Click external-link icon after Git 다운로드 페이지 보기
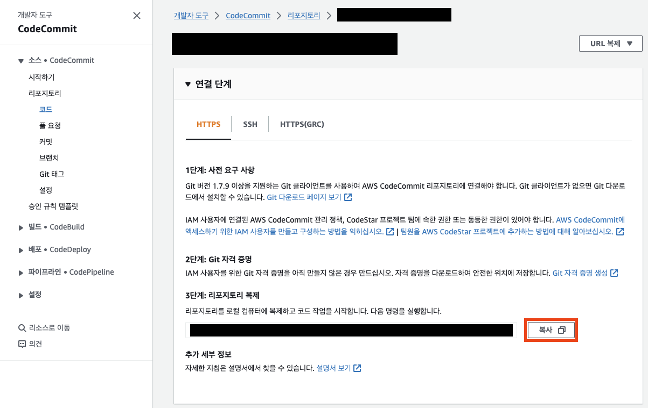Image resolution: width=648 pixels, height=408 pixels. (348, 197)
